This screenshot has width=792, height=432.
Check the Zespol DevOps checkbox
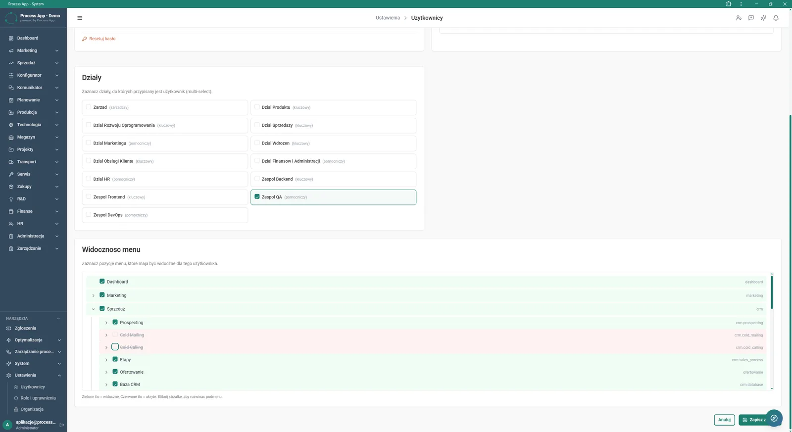click(89, 215)
